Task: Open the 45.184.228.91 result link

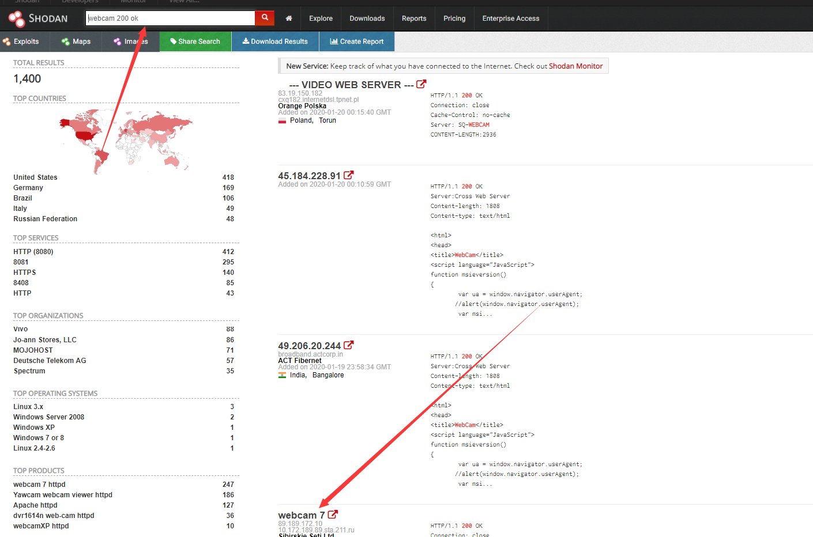Action: 310,176
